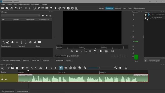The image size is (165, 93).
Task: Open the subtitles panel hamburger menu
Action: point(3,42)
